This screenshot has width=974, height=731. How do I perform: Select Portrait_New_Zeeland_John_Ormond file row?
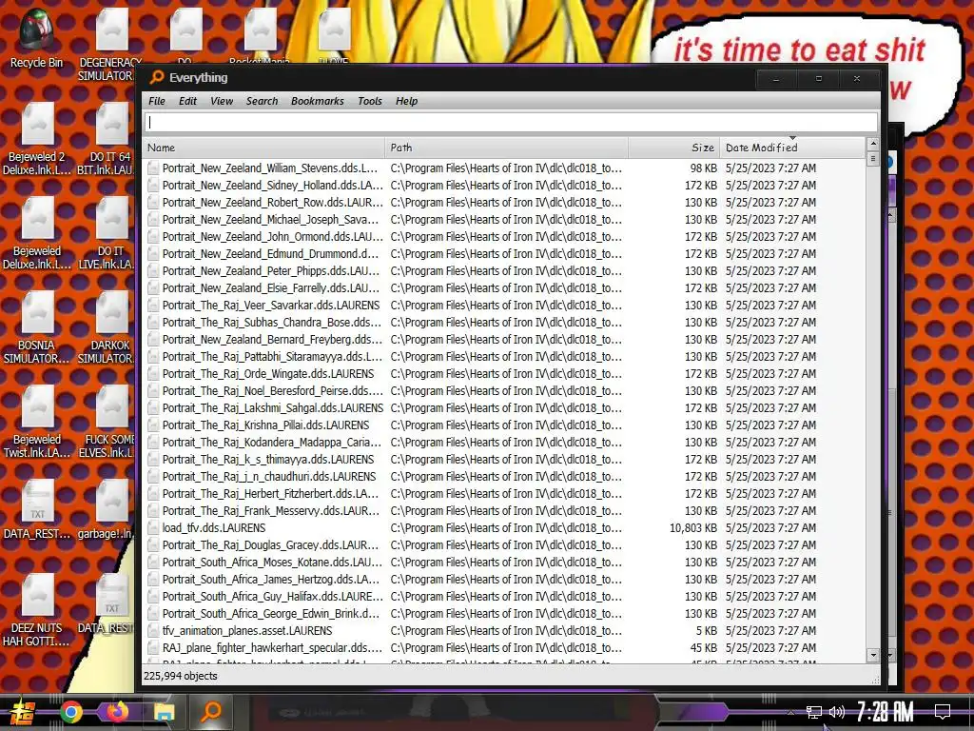tap(504, 236)
